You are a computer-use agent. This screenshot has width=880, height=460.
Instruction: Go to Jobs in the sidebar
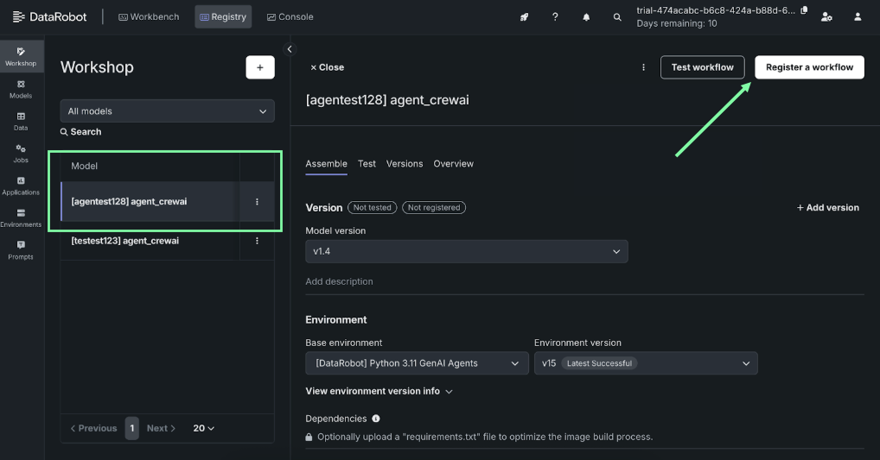pyautogui.click(x=21, y=153)
